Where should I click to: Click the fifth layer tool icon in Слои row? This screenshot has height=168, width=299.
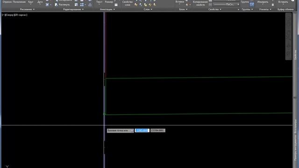point(155,5)
